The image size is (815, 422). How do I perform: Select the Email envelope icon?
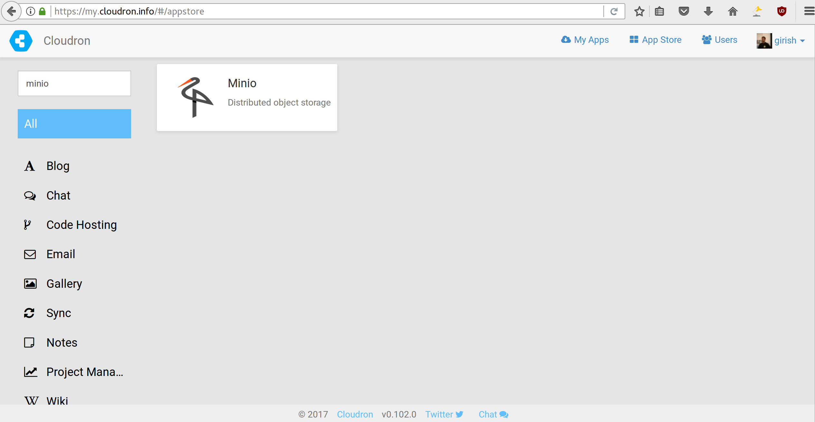coord(30,254)
